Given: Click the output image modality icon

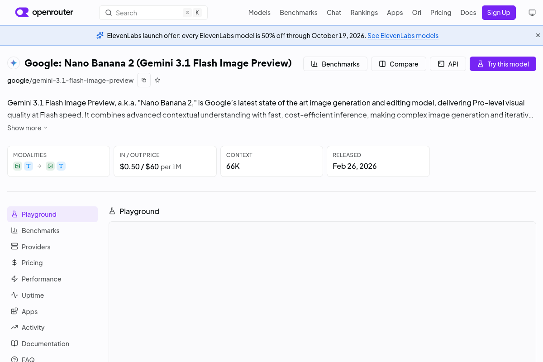Looking at the screenshot, I should click(x=50, y=166).
